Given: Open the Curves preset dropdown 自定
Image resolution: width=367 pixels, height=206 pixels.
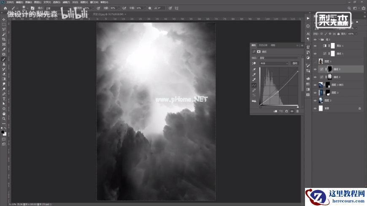Looking at the screenshot, I should 279,58.
